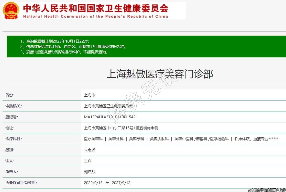
Task: Click the 审批机关 value 上海市黄浦区卫生健康委员会
Action: [108, 106]
